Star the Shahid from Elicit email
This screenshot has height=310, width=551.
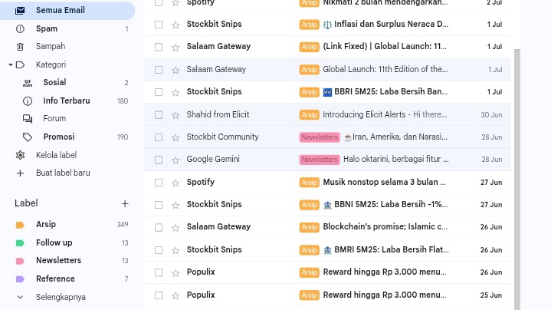175,115
